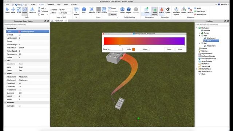The width and height of the screenshot is (233, 131).
Task: Switch to the PLUGINS tab
Action: coord(74,5)
